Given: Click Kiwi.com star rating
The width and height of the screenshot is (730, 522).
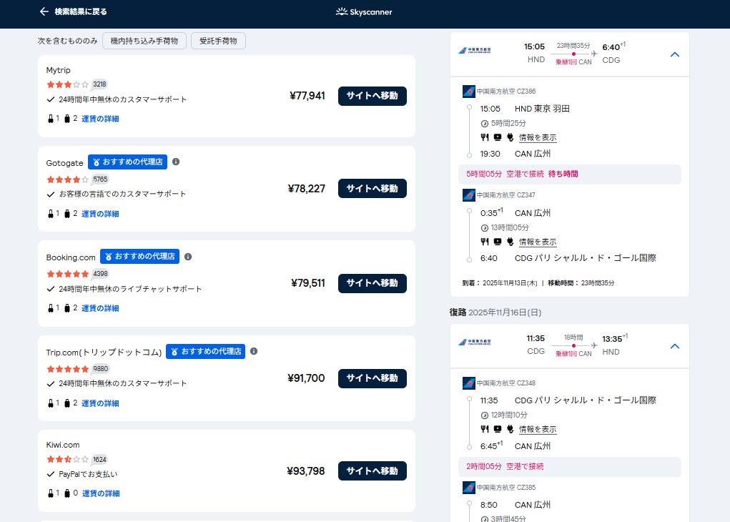Looking at the screenshot, I should 67,460.
